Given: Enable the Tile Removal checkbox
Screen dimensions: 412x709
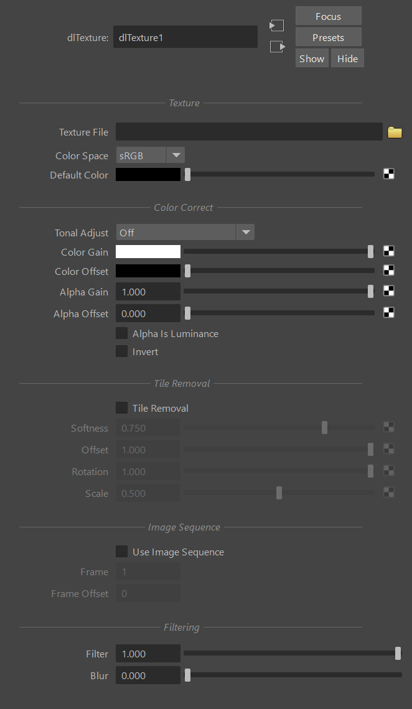Looking at the screenshot, I should click(122, 408).
